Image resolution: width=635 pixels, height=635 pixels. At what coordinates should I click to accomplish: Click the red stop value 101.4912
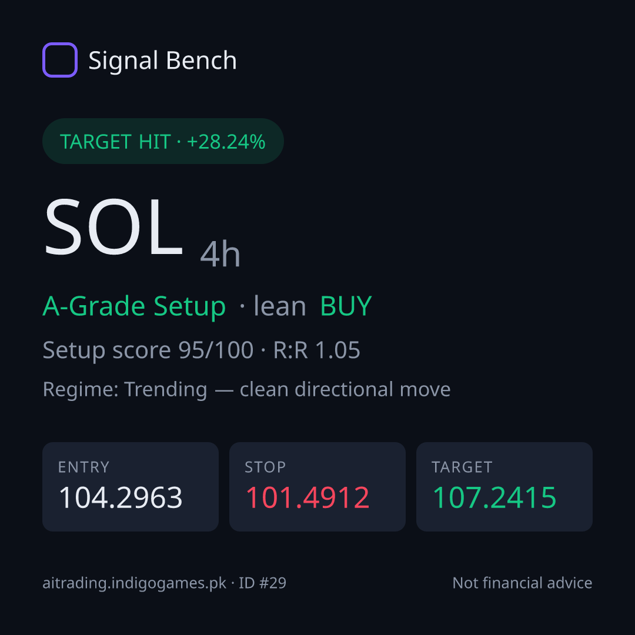point(308,497)
